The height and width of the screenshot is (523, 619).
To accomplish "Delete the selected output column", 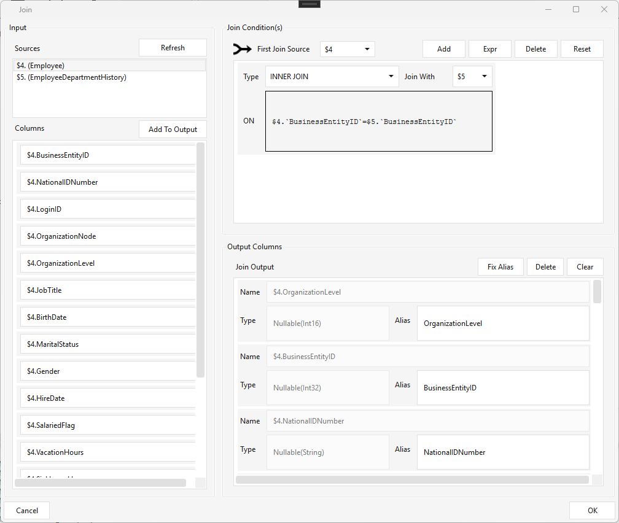I will (x=545, y=267).
